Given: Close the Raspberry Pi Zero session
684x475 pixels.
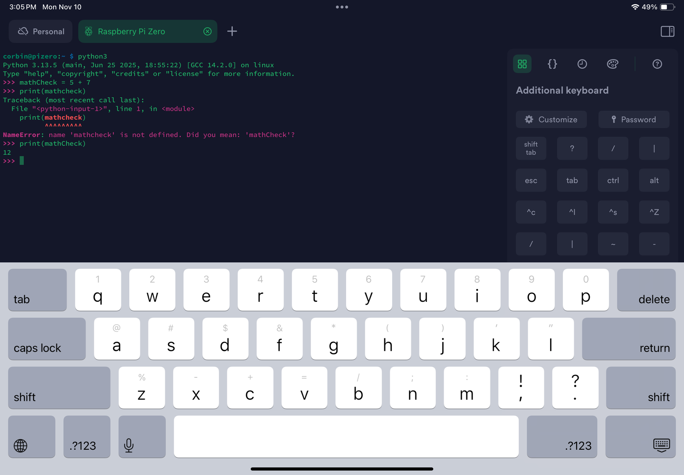Looking at the screenshot, I should tap(207, 31).
